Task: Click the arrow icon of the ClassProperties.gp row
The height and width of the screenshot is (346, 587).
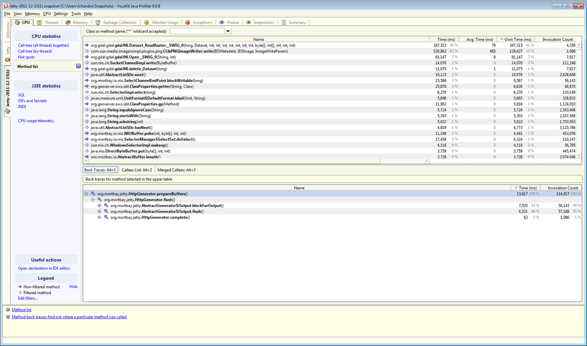Action: (x=87, y=104)
